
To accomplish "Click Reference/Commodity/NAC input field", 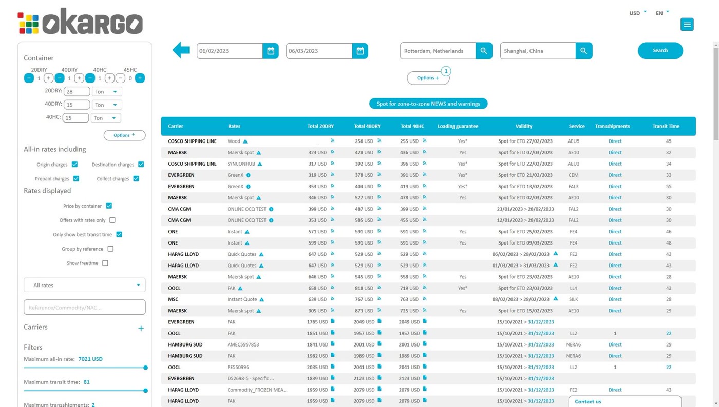I will (x=85, y=307).
